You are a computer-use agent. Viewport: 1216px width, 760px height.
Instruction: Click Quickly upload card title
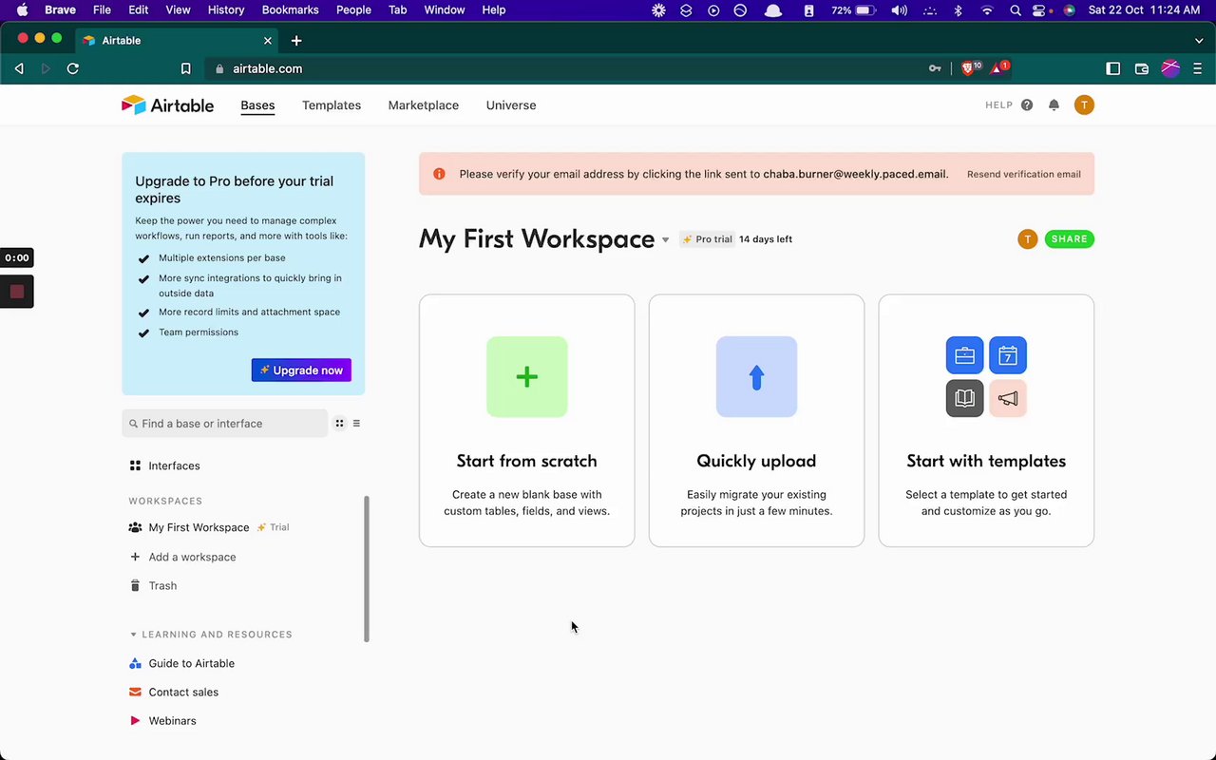pos(756,461)
